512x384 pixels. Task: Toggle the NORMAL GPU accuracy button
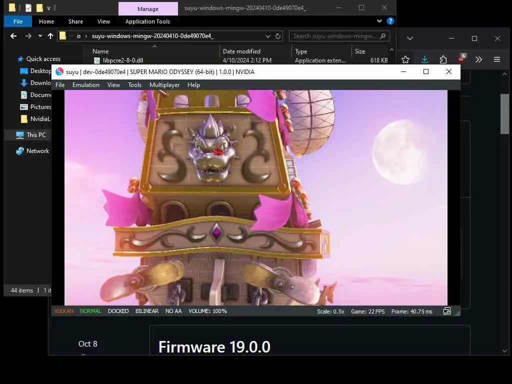point(90,311)
